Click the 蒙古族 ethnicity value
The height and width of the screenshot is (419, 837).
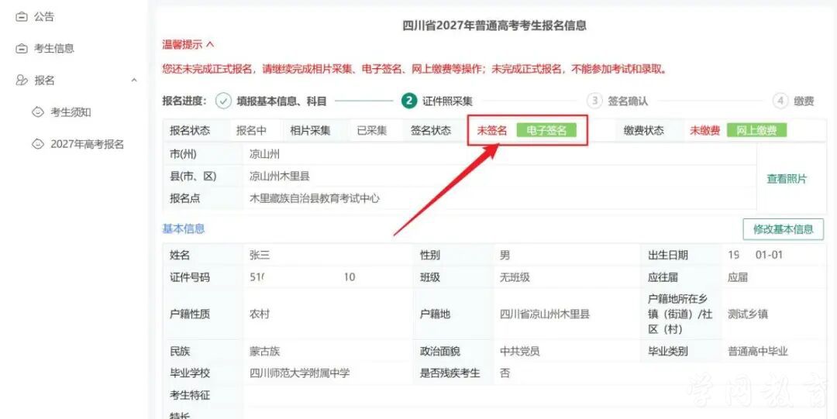(x=265, y=352)
